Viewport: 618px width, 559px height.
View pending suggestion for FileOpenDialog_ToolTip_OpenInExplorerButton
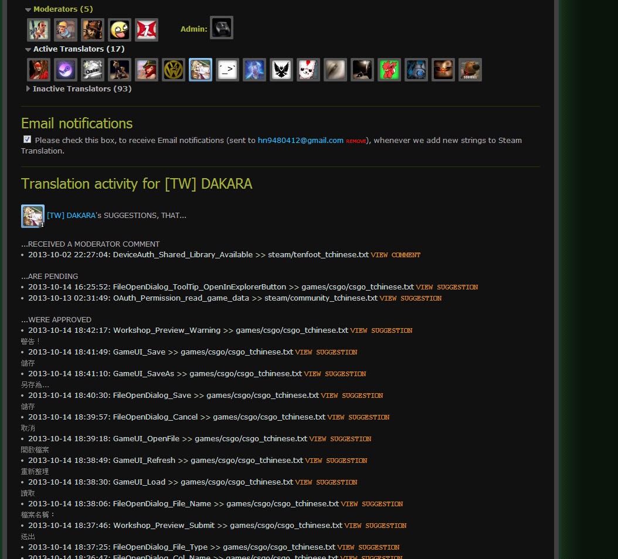pos(447,287)
